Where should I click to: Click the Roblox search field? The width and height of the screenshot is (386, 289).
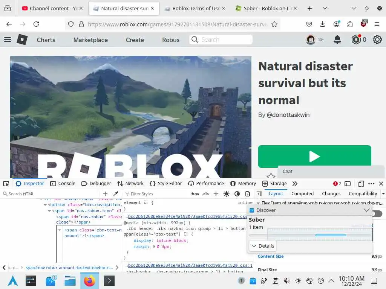point(221,40)
